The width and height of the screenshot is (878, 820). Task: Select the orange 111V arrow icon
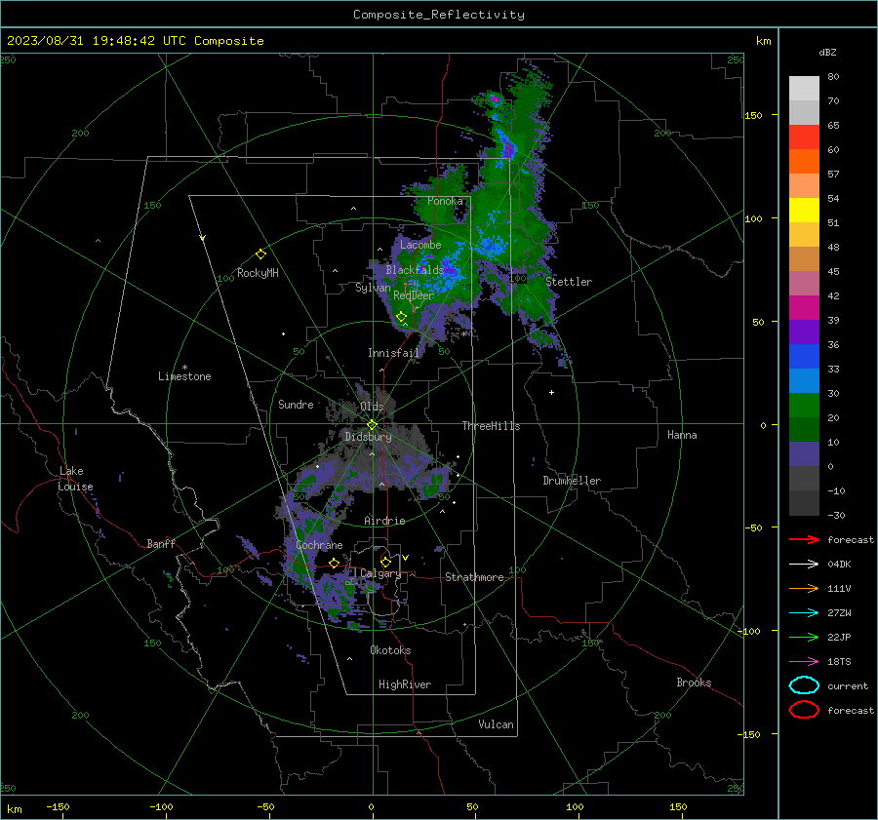click(804, 588)
